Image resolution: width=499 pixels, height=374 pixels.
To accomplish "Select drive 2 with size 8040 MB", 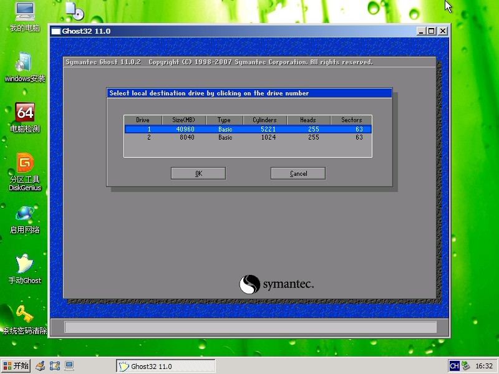I will coord(248,137).
